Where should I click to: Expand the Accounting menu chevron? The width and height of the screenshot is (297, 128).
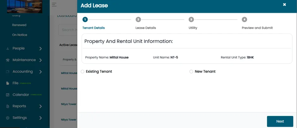click(x=40, y=72)
